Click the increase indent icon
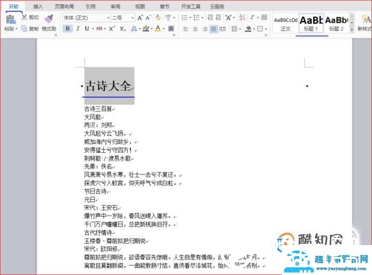 coord(218,17)
